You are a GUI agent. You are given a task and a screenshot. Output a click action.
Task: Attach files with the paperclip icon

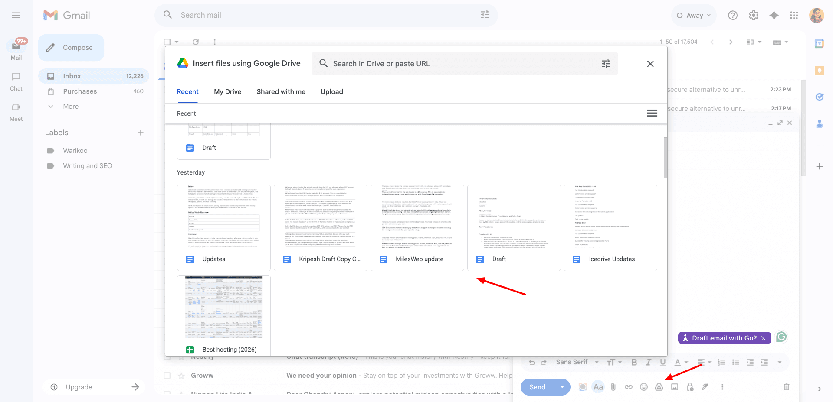tap(613, 387)
